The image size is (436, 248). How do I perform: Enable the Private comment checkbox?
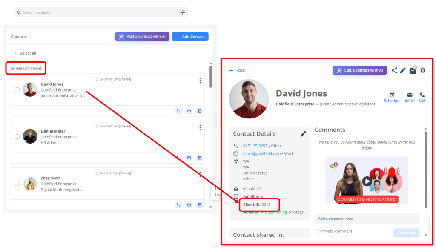pyautogui.click(x=318, y=231)
